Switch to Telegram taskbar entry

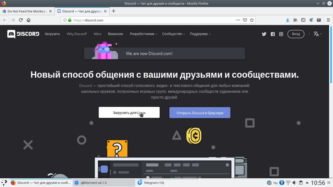[x=167, y=183]
